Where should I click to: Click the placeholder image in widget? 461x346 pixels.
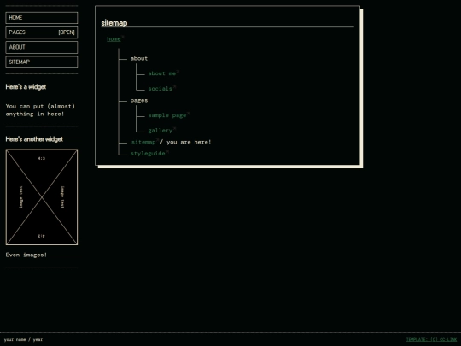click(42, 197)
